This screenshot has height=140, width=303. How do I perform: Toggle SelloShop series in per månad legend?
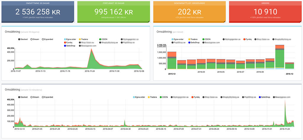coord(194,42)
